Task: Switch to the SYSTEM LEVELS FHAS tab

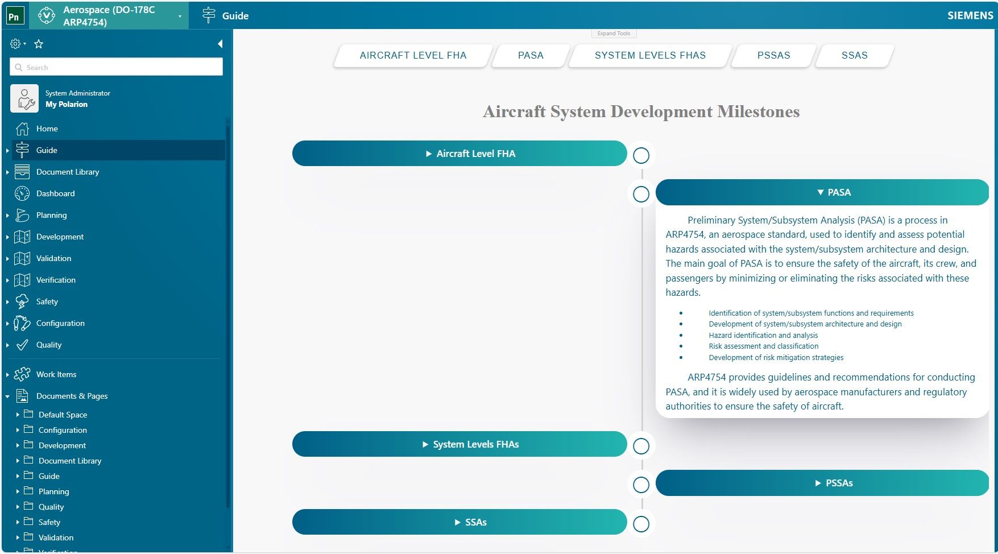Action: [x=650, y=55]
